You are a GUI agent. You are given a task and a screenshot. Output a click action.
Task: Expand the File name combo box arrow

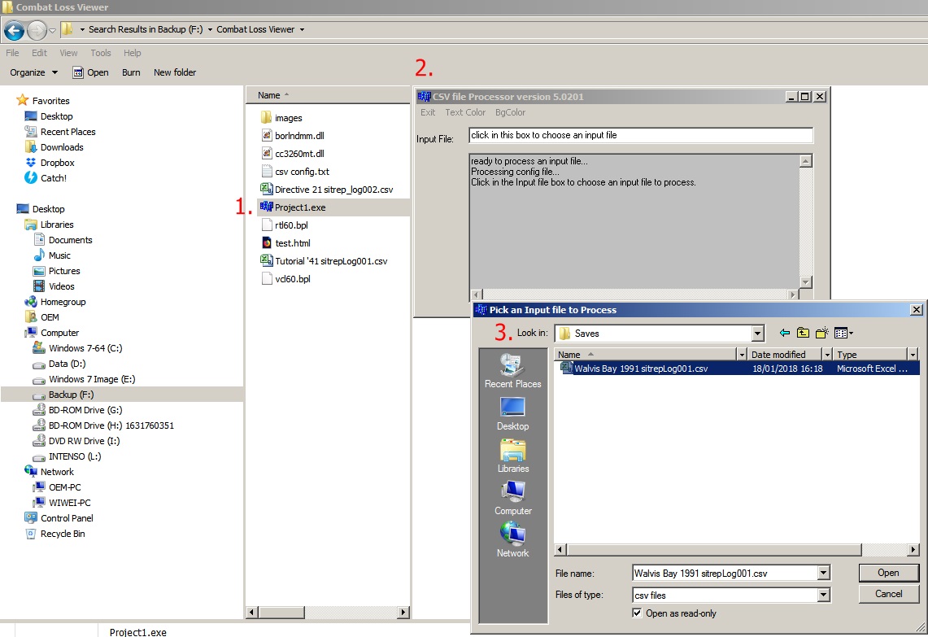click(x=823, y=573)
